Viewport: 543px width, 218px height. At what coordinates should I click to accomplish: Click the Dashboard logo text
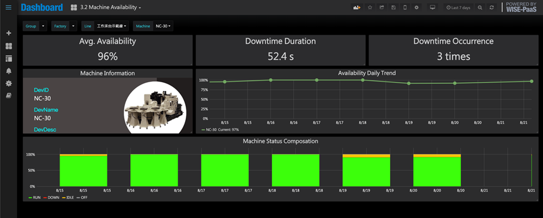(x=42, y=7)
